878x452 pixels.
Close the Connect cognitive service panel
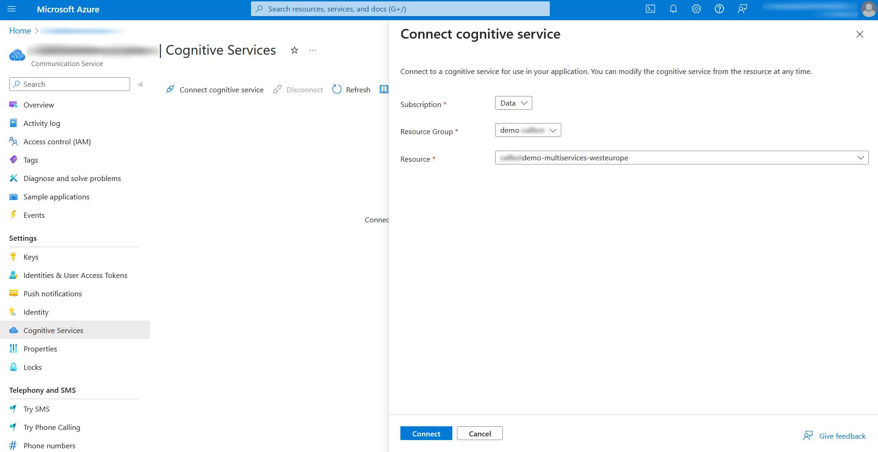860,34
